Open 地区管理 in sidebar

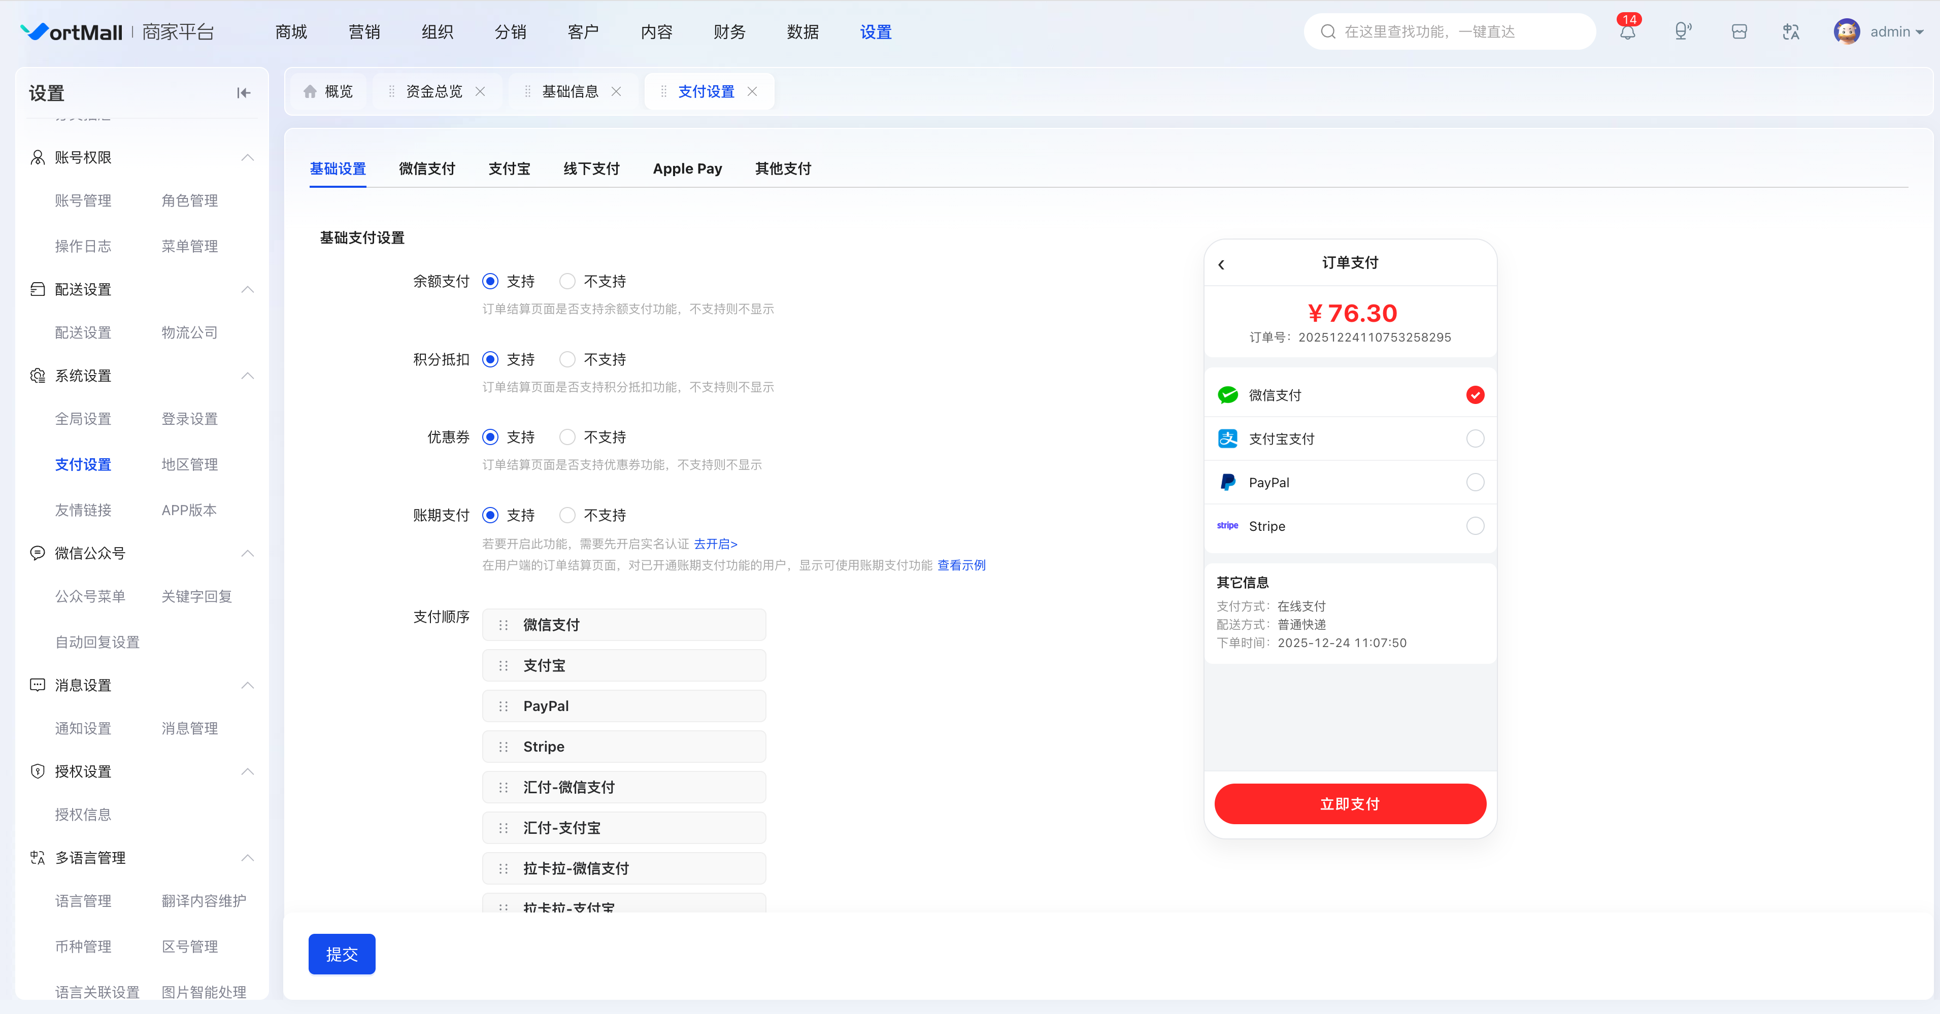[190, 464]
